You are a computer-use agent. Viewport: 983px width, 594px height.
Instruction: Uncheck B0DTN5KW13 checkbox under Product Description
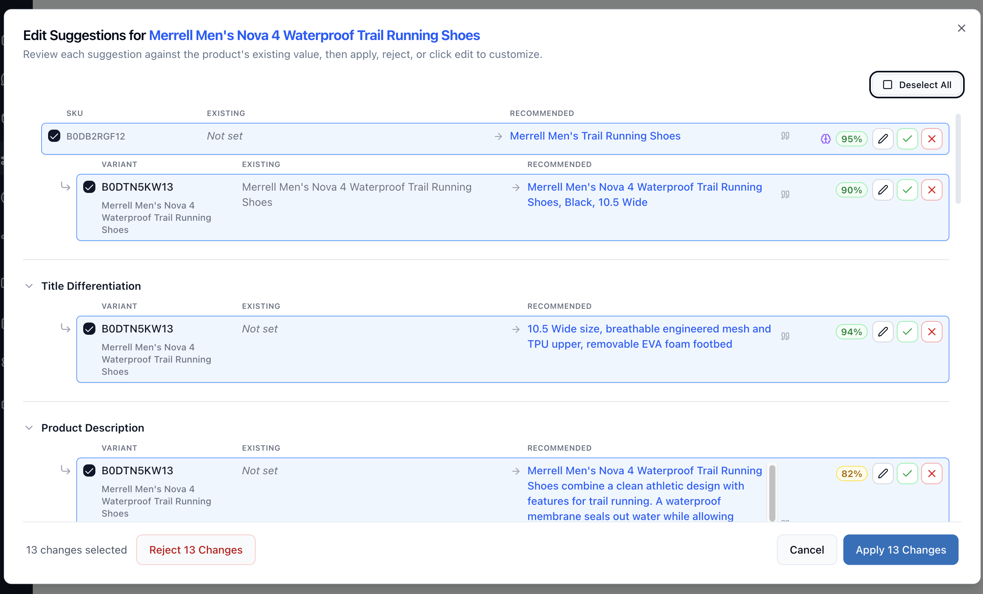89,471
